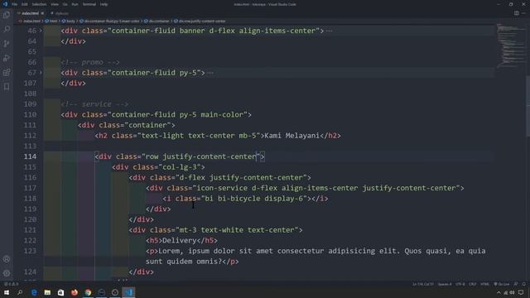Click the 'service' comment on line 109
Screen dimensions: 530x298
tap(96, 104)
